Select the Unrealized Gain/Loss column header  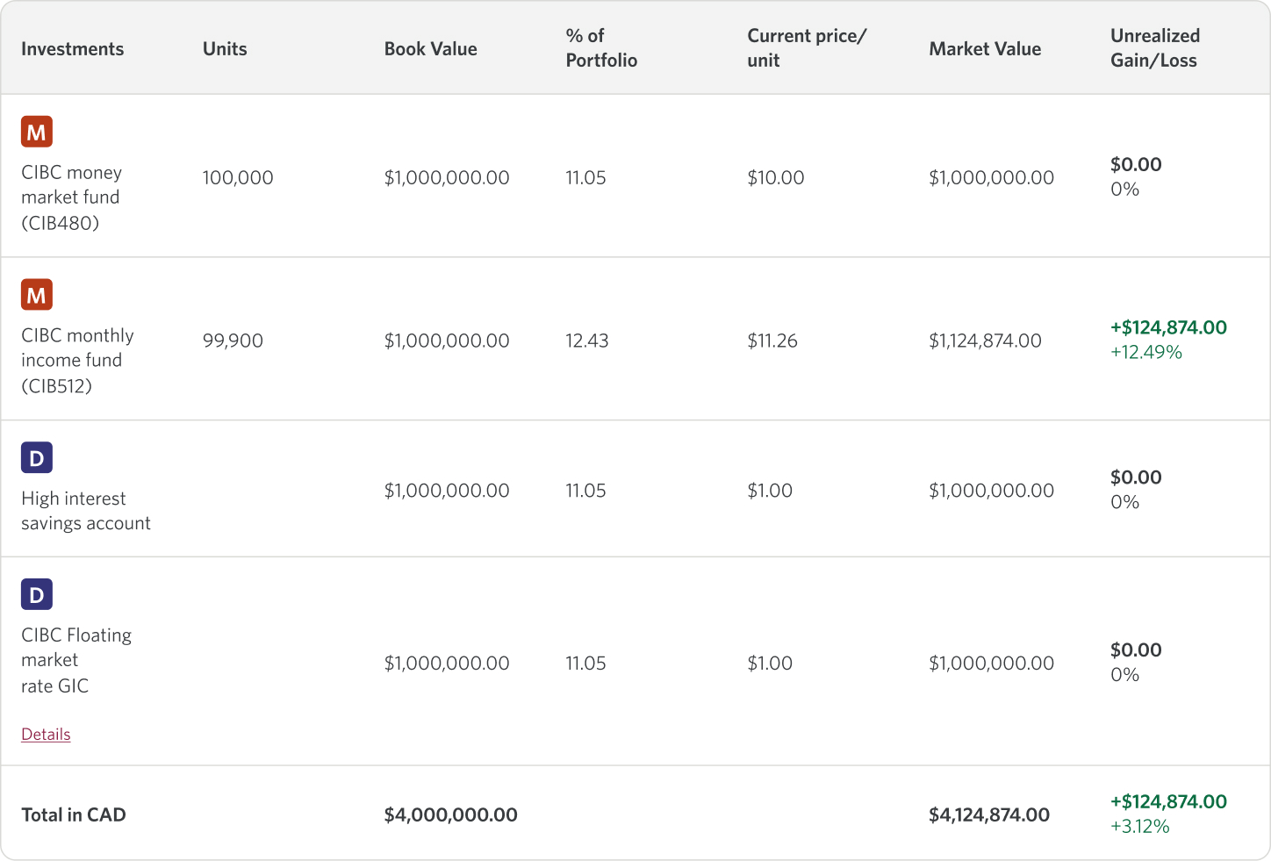point(1154,48)
